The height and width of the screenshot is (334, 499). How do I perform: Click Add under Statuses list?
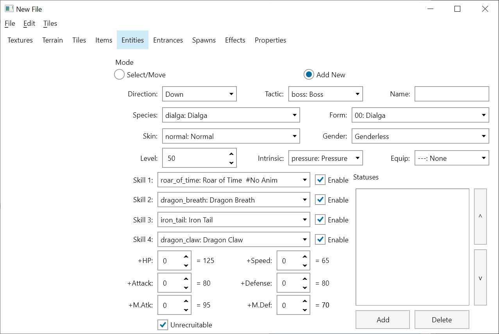[x=383, y=320]
